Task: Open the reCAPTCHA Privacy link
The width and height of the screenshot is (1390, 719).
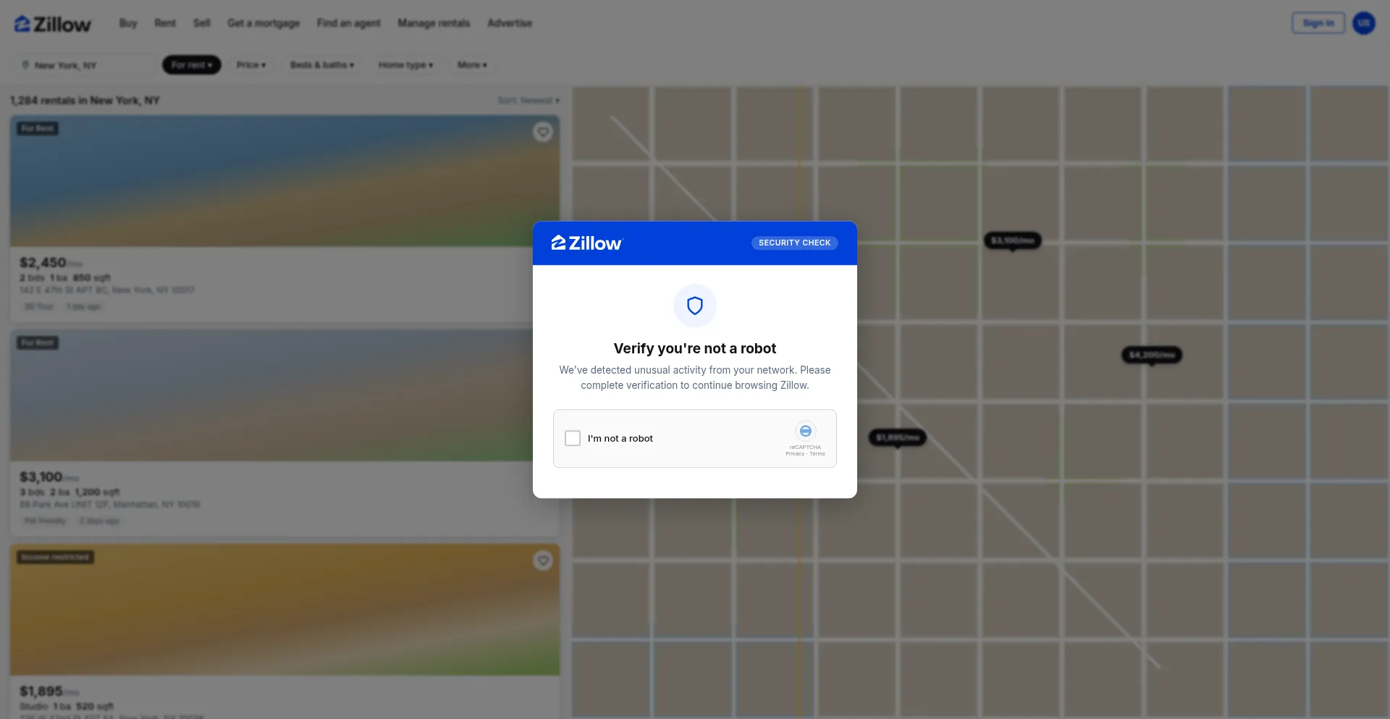Action: [x=795, y=454]
